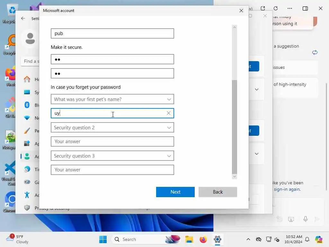
Task: Open the notifications bell in taskbar
Action: pyautogui.click(x=307, y=239)
